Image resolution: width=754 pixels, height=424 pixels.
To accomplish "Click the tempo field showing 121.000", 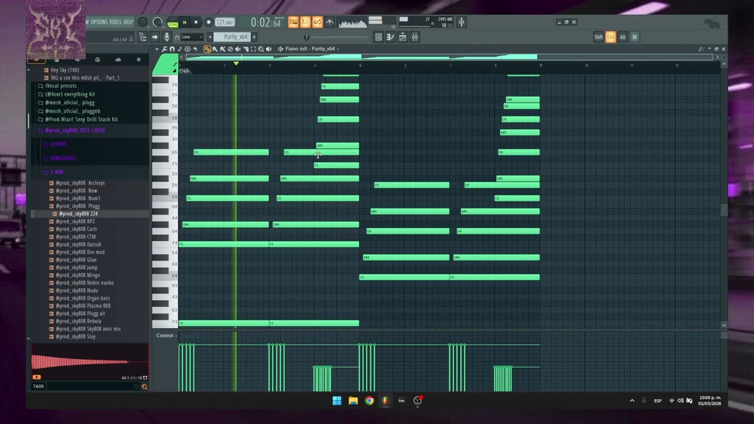I will [224, 22].
